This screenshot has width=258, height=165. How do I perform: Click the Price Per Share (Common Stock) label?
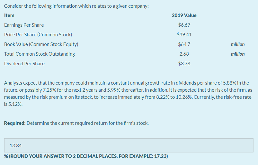pyautogui.click(x=38, y=35)
